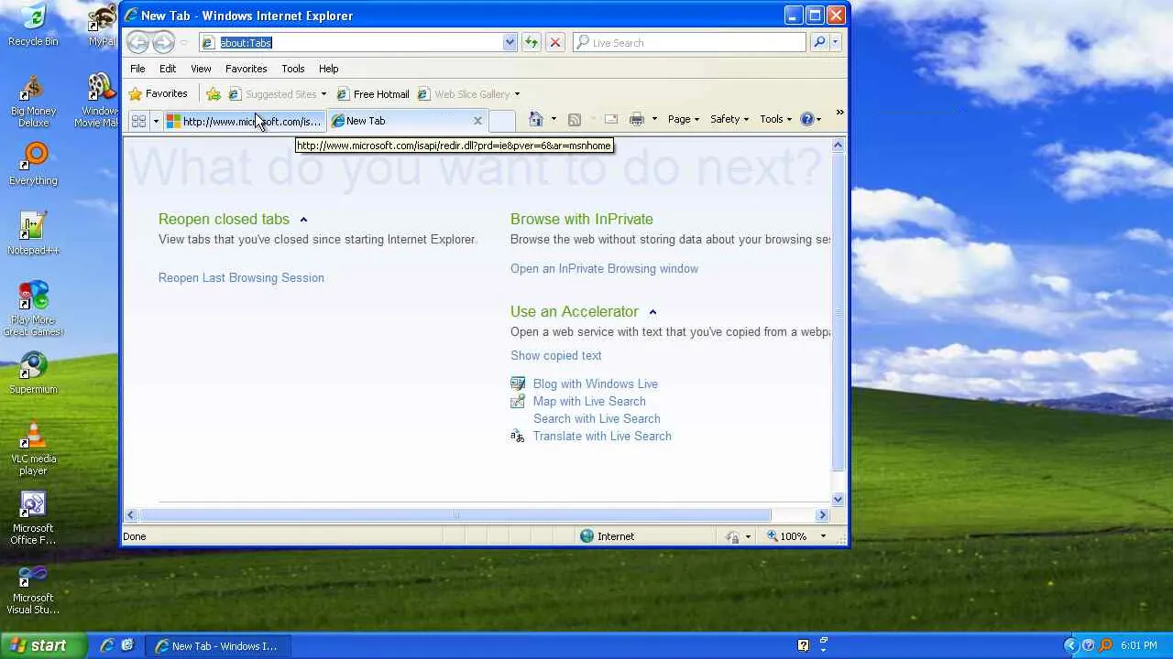1173x659 pixels.
Task: Click the vertical scrollbar down arrow
Action: tap(838, 500)
